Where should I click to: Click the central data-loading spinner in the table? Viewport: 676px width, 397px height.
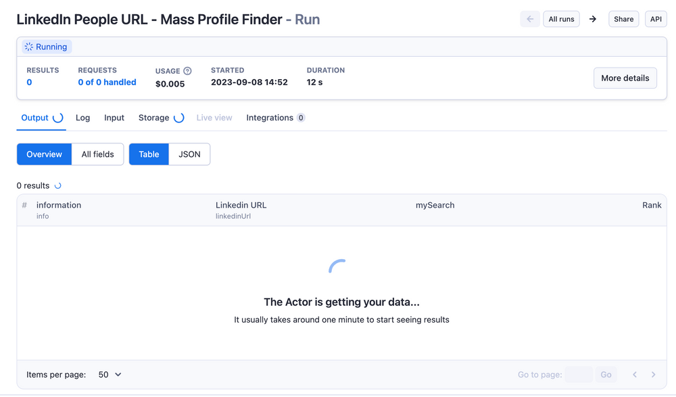(338, 267)
